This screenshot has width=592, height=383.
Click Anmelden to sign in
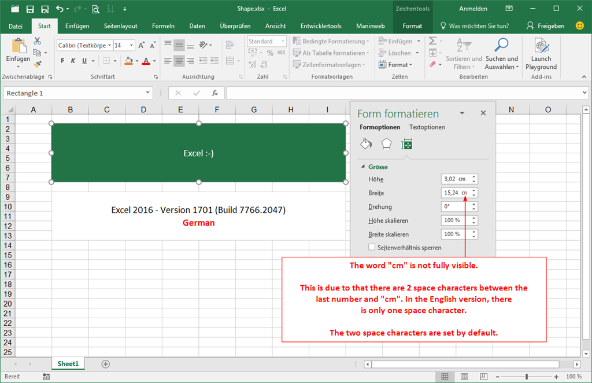coord(473,9)
